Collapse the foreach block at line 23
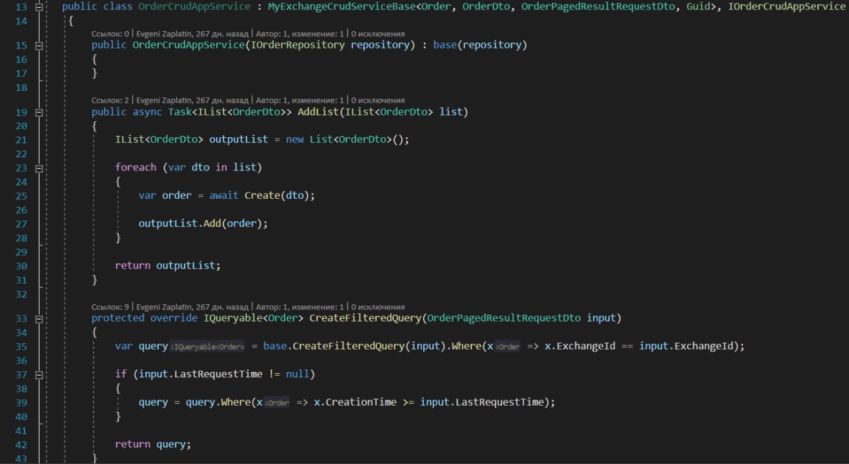 coord(38,168)
